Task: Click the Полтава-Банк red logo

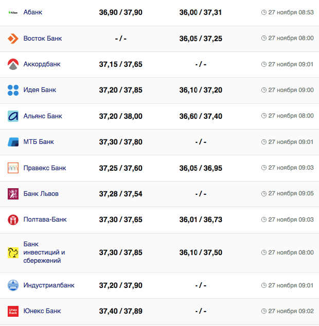Action: point(13,220)
